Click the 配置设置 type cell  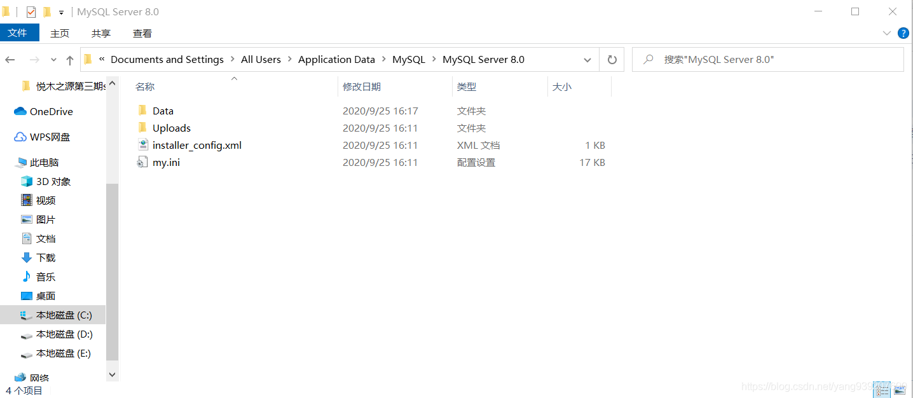476,162
